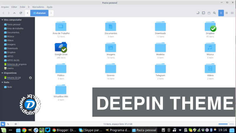This screenshot has width=236, height=133.
Task: Select the Downloads folder in the main pane
Action: click(x=160, y=26)
